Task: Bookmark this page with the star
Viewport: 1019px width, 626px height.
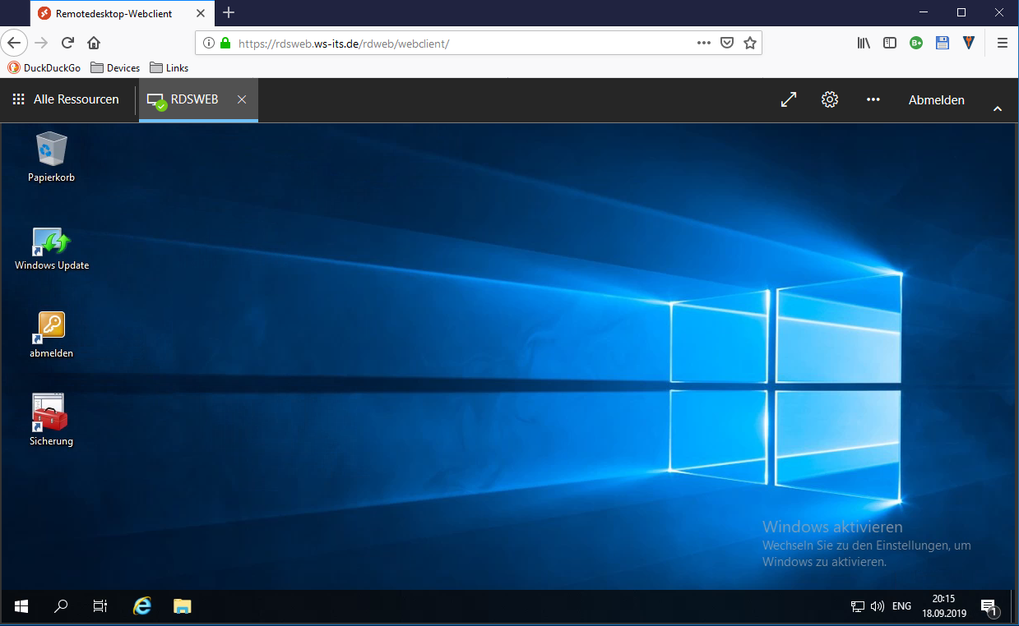Action: (x=750, y=44)
